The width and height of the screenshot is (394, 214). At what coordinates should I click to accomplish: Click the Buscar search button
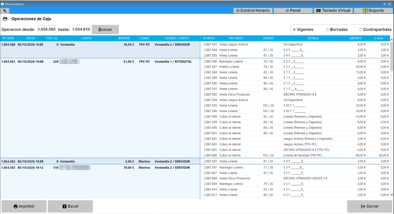[105, 29]
